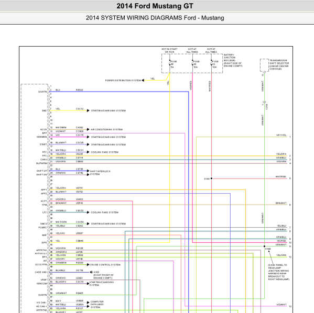
Task: Click the "APP1" pin label
Action: pyautogui.click(x=44, y=189)
